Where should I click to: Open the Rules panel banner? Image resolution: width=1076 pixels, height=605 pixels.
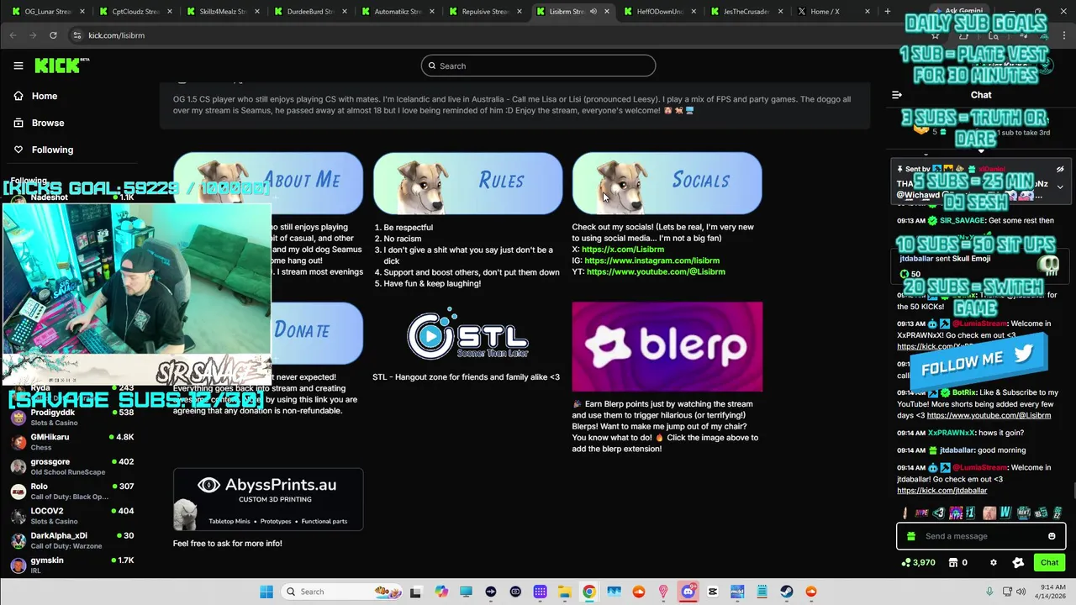pyautogui.click(x=467, y=181)
